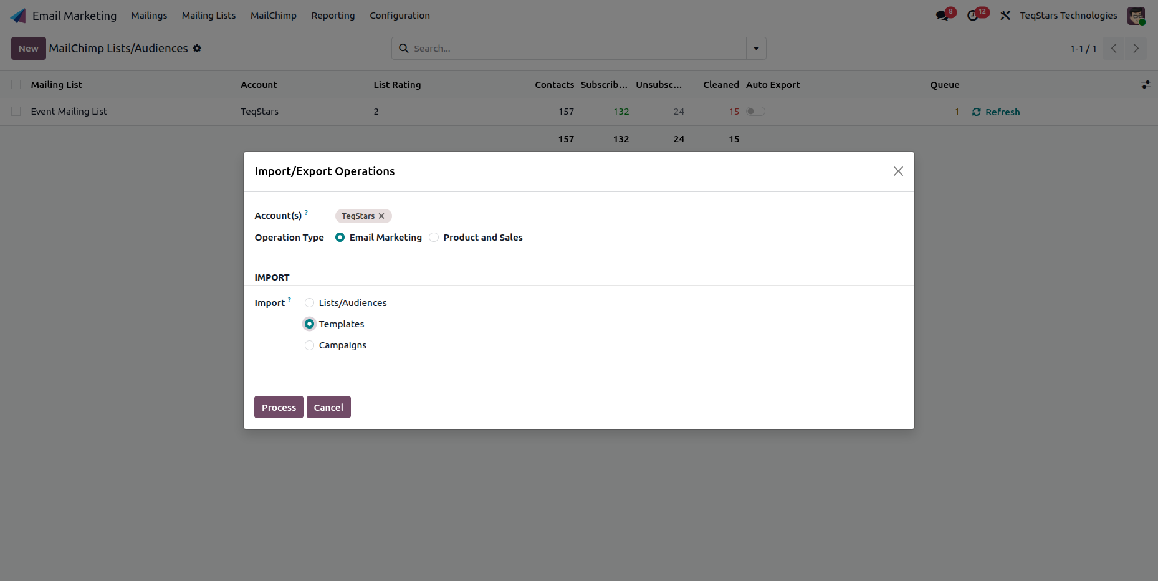The image size is (1158, 581).
Task: Click the Cancel button
Action: 328,407
